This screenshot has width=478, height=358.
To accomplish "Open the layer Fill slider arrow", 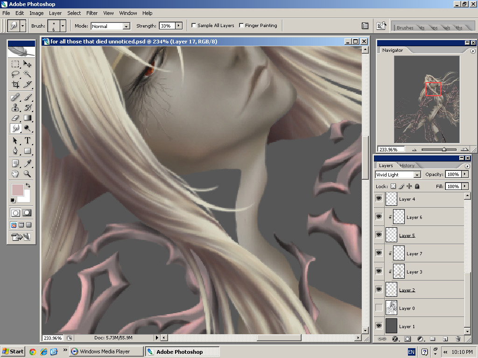I will (x=465, y=186).
